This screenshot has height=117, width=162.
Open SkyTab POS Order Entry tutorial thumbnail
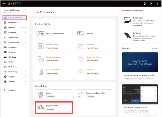(x=140, y=62)
